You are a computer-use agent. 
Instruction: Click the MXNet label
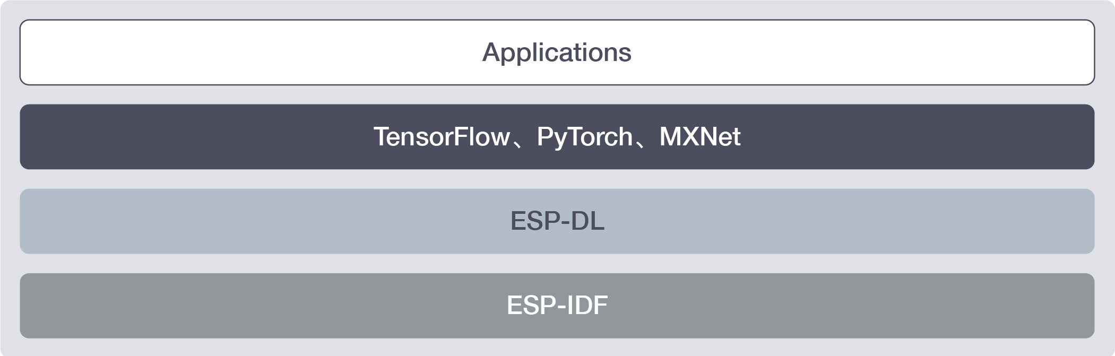[699, 137]
